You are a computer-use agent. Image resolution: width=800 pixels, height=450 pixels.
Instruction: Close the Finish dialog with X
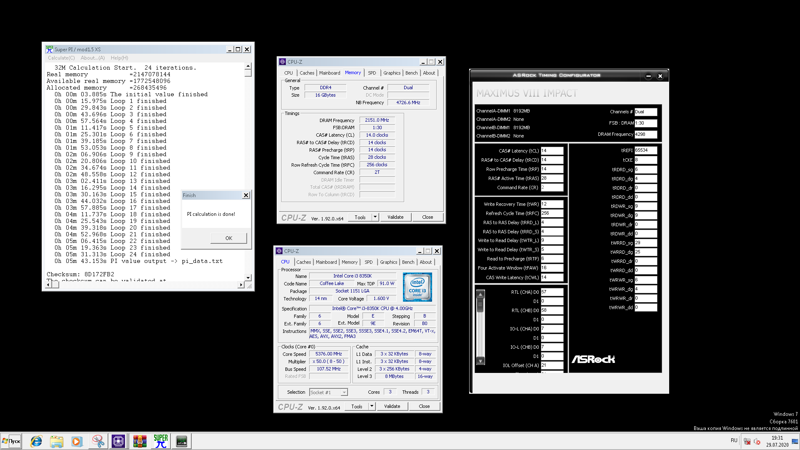(246, 195)
